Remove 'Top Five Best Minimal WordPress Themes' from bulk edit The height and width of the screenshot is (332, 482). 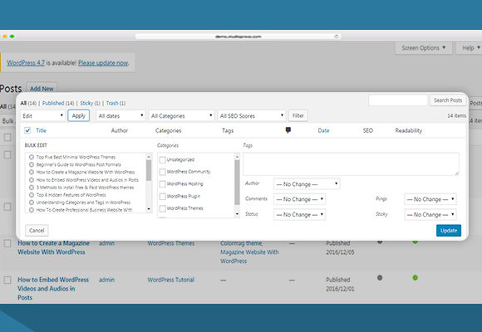(x=32, y=157)
